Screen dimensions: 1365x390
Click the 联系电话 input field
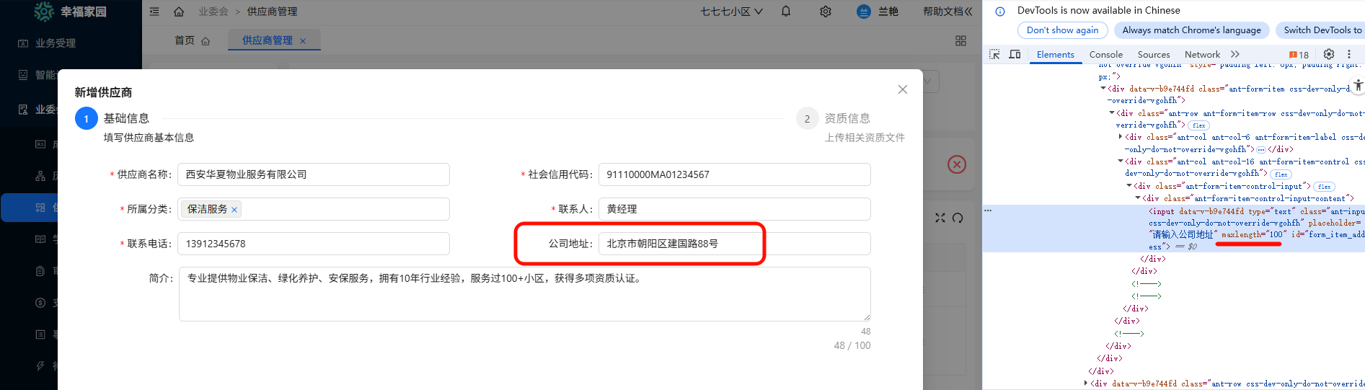point(313,244)
